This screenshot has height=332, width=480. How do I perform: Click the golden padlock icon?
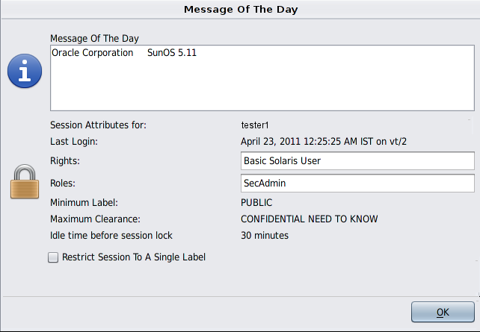25,181
